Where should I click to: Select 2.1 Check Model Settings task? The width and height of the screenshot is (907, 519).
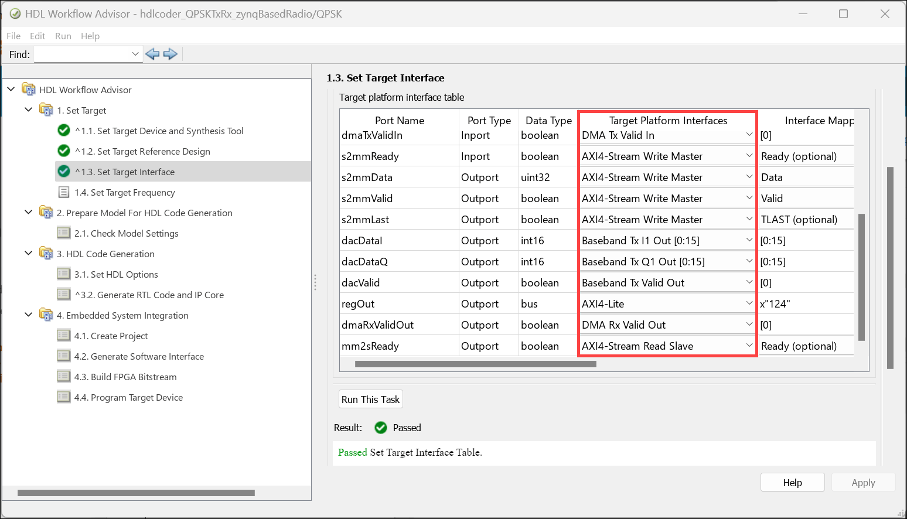click(126, 233)
